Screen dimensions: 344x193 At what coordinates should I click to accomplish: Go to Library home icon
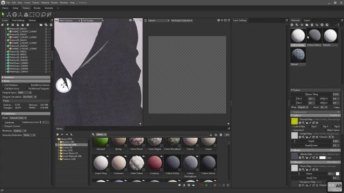click(x=58, y=135)
